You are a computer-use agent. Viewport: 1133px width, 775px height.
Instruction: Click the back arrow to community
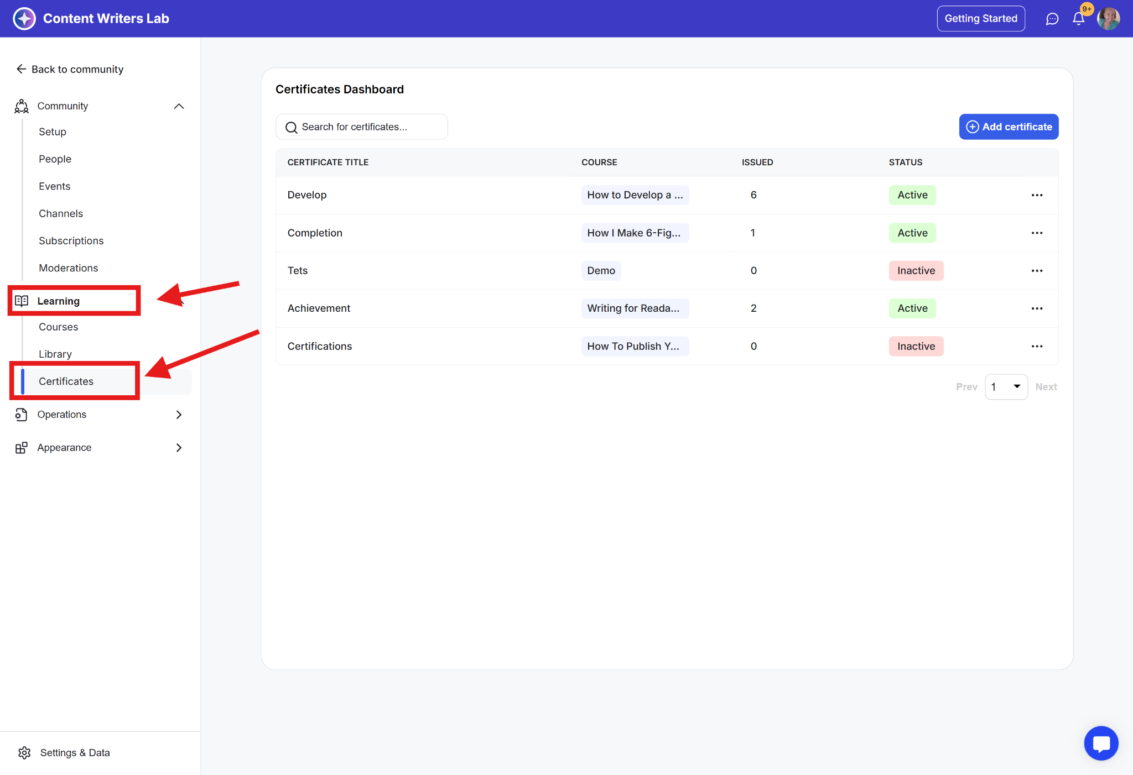click(x=22, y=69)
